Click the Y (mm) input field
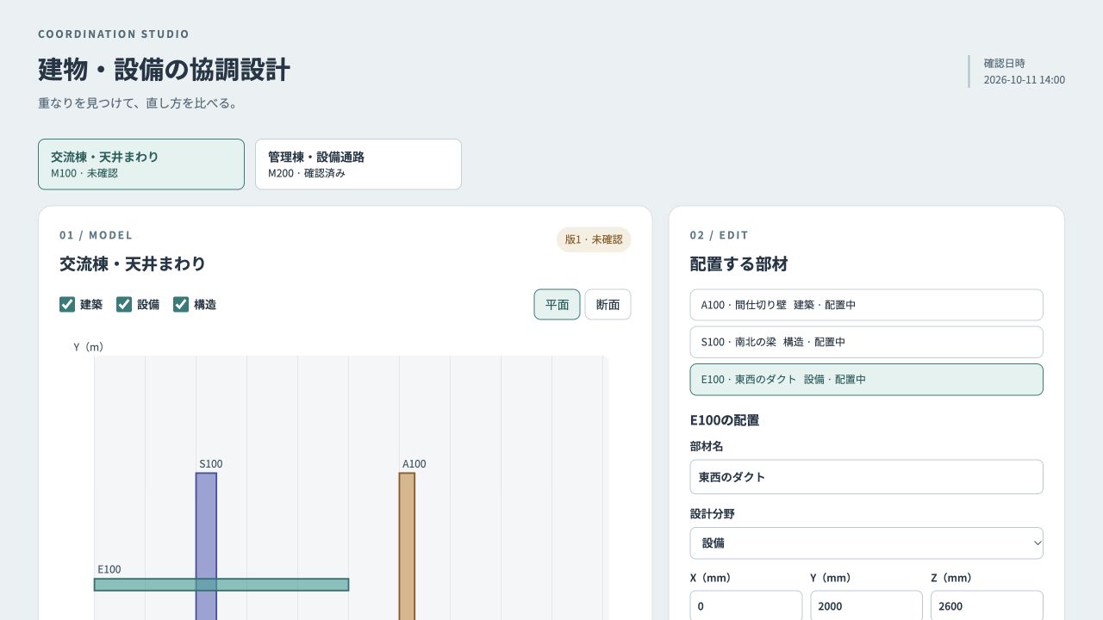This screenshot has height=620, width=1103. point(866,605)
